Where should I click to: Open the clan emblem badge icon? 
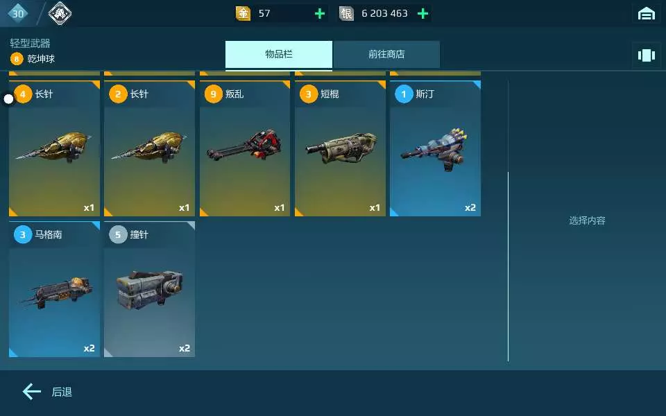60,14
